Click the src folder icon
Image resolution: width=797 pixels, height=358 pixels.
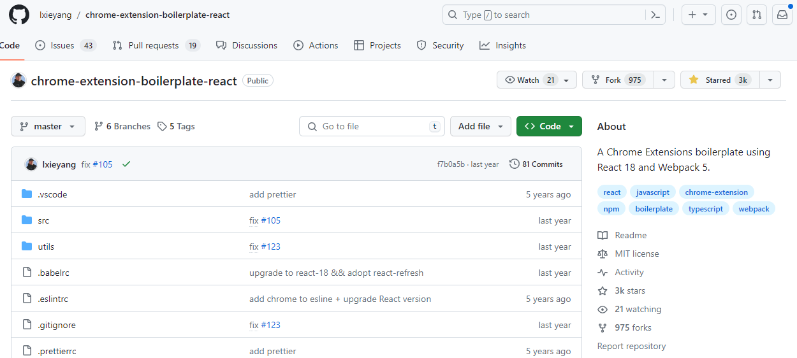pyautogui.click(x=27, y=220)
